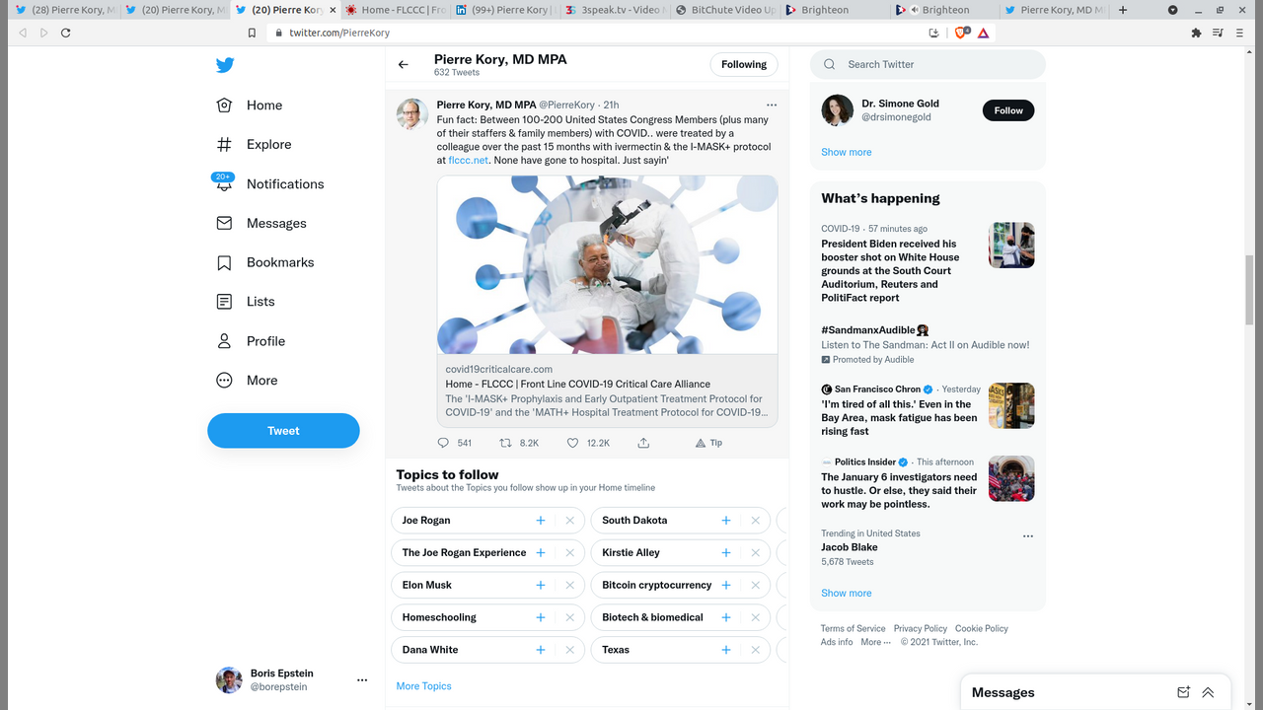
Task: Open Bookmarks in the left navigation
Action: 280,262
